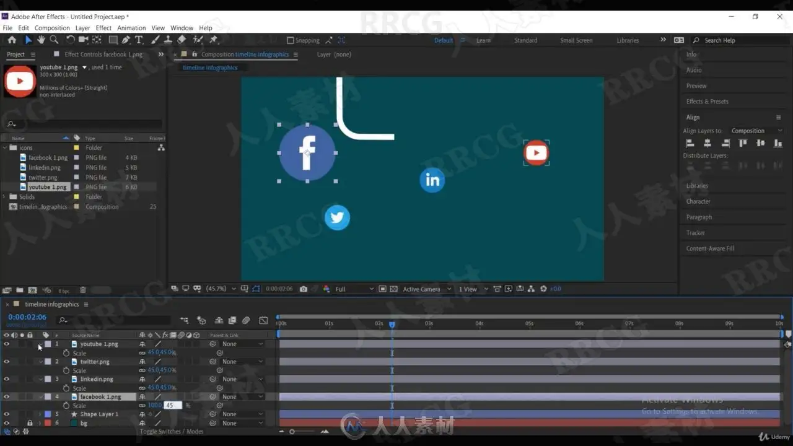Viewport: 793px width, 446px height.
Task: Collapse the icons folder in Project
Action: coord(5,147)
